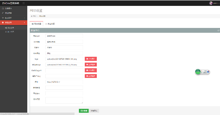Click the upload button in the mobile logo row
The width and height of the screenshot is (220, 115).
pos(91,65)
